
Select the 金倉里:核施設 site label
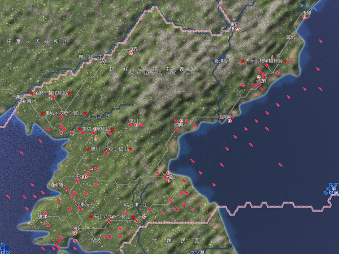(x=51, y=93)
